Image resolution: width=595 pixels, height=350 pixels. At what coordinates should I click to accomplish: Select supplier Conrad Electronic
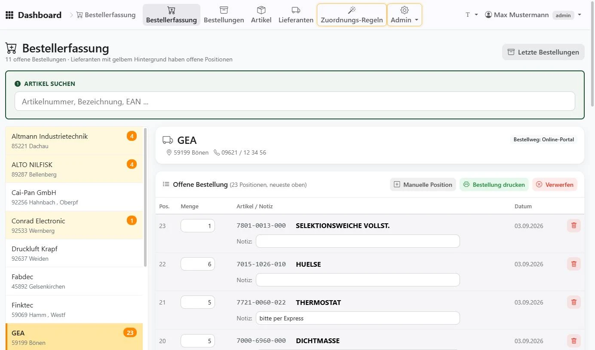coord(74,225)
